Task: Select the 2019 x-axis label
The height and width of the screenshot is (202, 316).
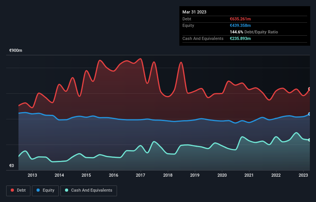Action: 195,175
